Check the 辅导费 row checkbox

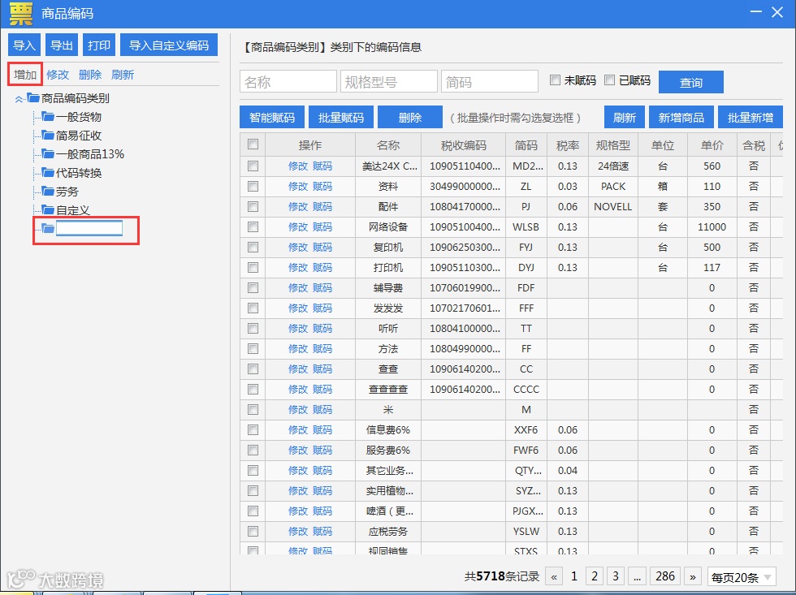pos(253,287)
